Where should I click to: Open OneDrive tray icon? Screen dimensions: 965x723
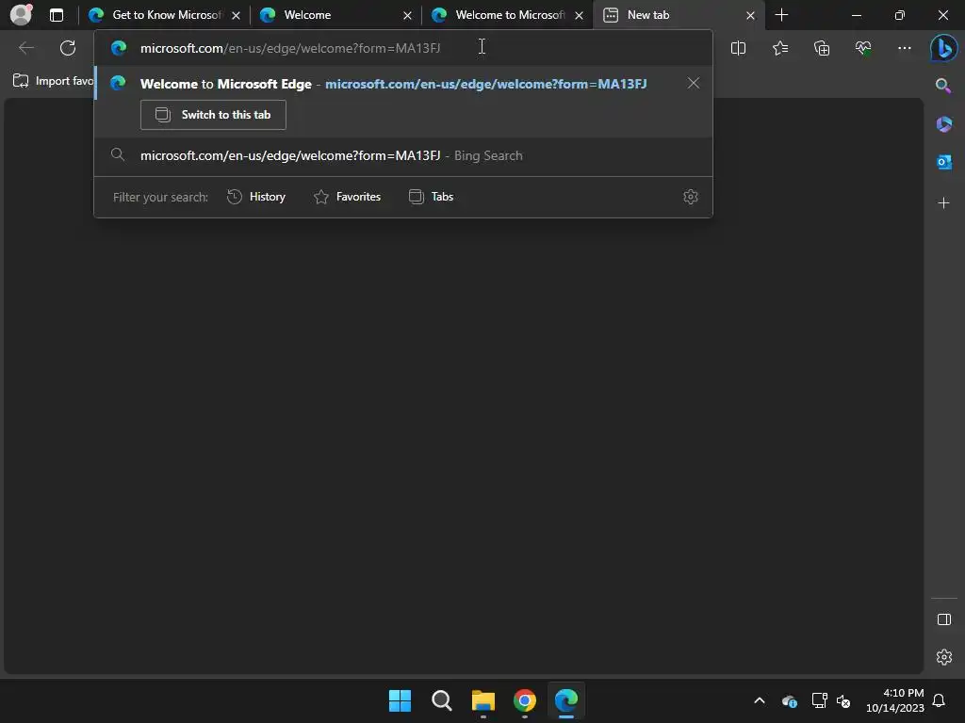tap(790, 700)
